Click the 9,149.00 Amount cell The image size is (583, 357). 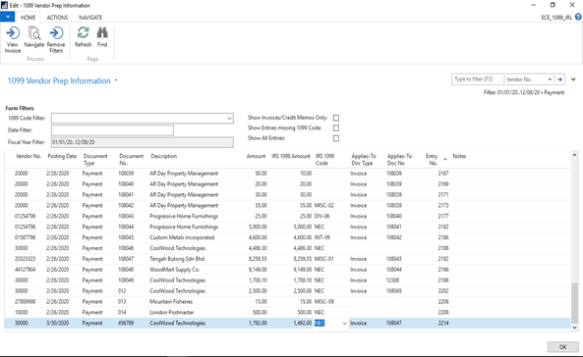point(258,270)
